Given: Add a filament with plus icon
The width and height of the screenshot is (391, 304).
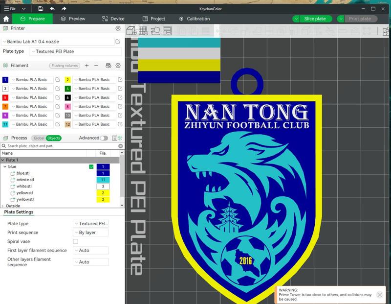Looking at the screenshot, I should point(87,66).
